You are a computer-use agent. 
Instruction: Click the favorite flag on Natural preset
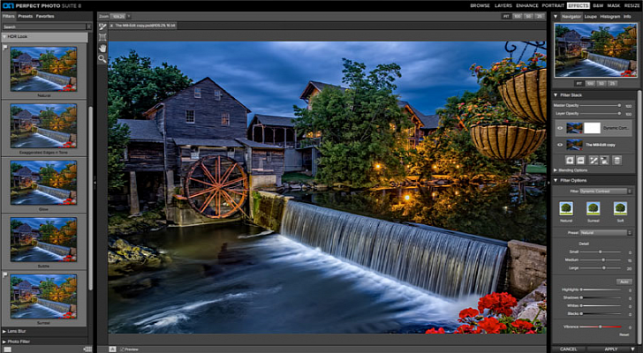click(x=5, y=47)
